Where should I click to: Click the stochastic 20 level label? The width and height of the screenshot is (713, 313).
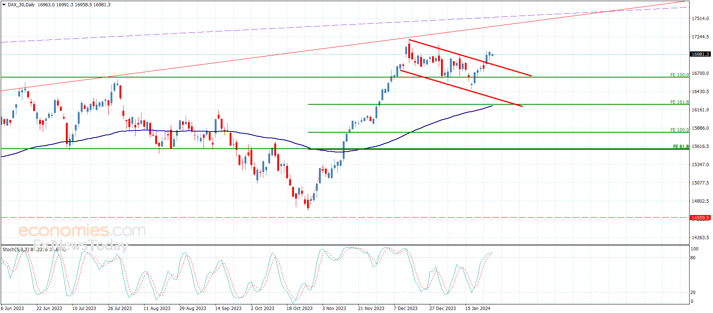[693, 293]
